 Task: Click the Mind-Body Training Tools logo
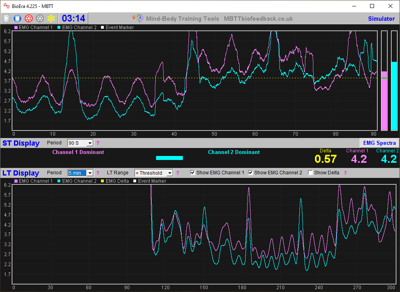coord(138,18)
